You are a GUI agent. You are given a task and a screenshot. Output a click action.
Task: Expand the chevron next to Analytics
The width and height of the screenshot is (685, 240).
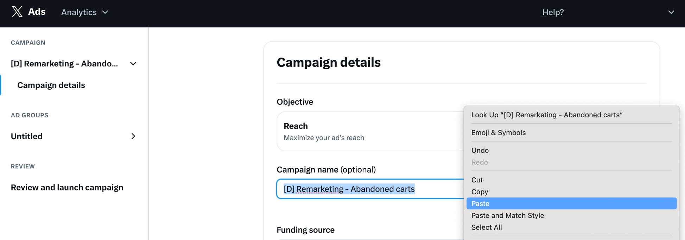[105, 12]
